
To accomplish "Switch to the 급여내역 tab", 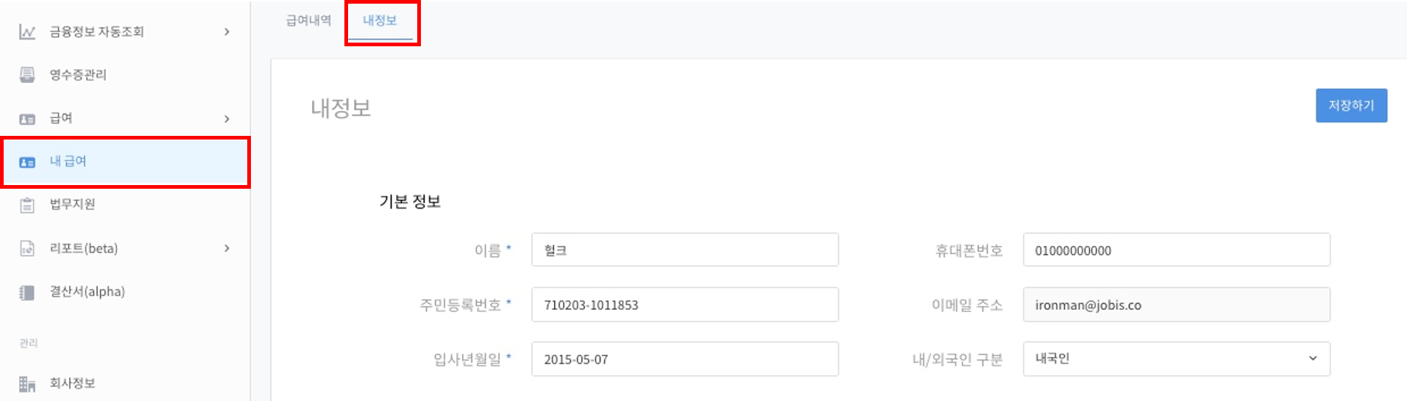I will pyautogui.click(x=308, y=21).
